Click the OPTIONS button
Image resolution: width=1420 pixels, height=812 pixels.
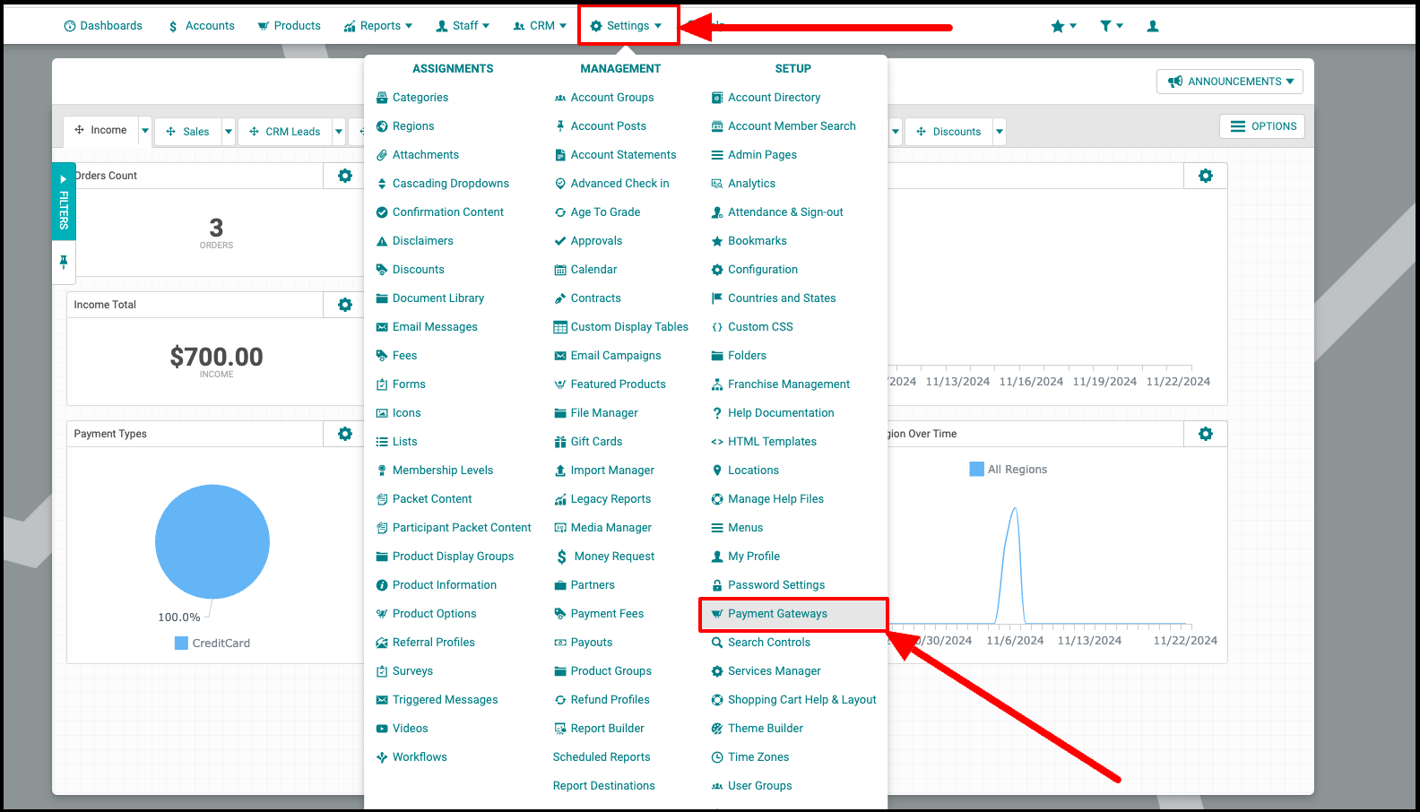tap(1262, 126)
